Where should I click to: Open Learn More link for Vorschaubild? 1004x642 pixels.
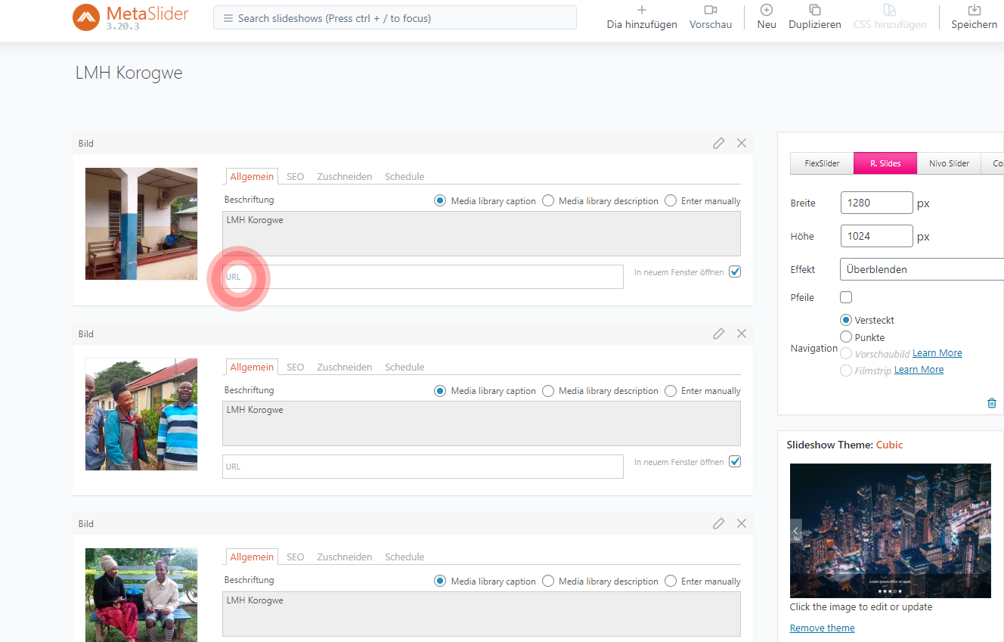click(937, 353)
